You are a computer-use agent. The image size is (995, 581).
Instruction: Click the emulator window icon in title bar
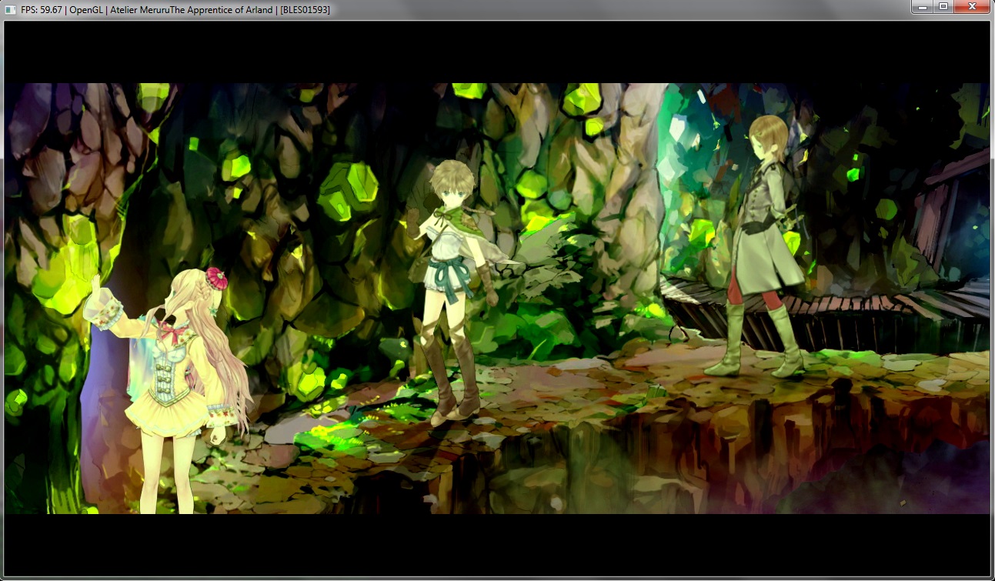tap(10, 9)
